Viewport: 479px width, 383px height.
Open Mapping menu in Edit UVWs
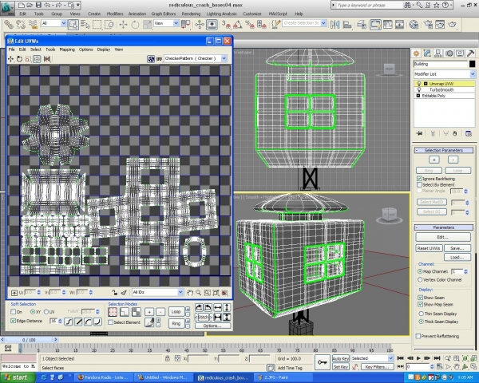point(67,49)
